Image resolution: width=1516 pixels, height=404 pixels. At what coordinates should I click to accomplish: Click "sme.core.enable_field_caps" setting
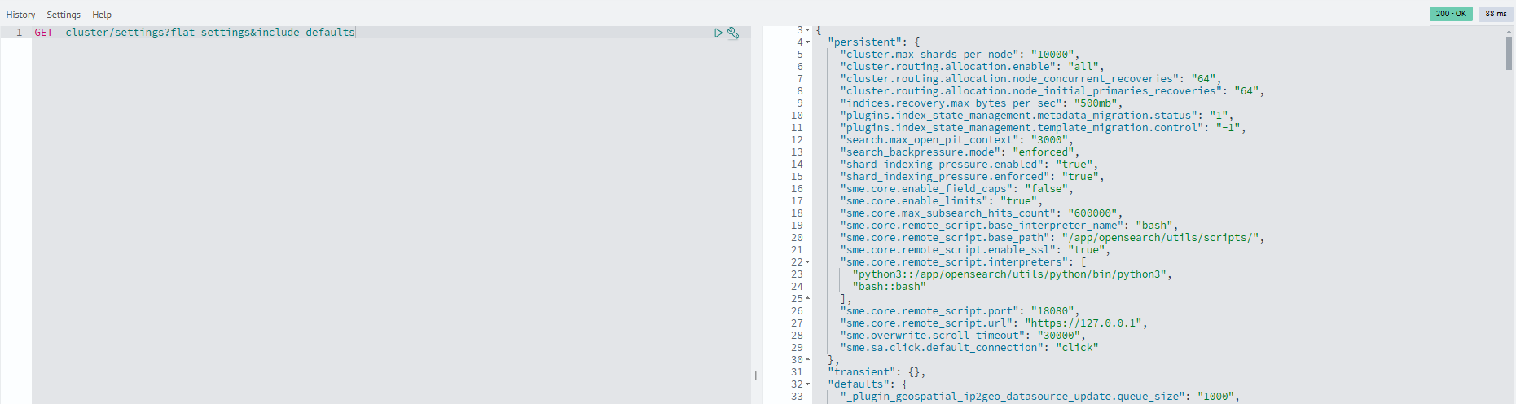point(957,189)
